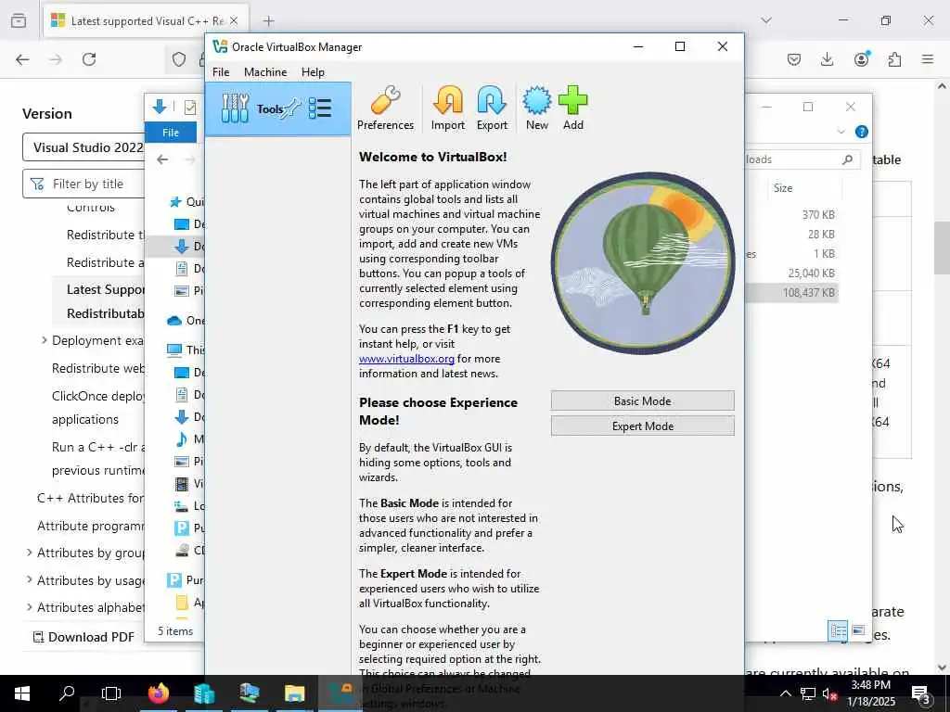The image size is (950, 712).
Task: Select Quick access in File Explorer
Action: pyautogui.click(x=186, y=201)
